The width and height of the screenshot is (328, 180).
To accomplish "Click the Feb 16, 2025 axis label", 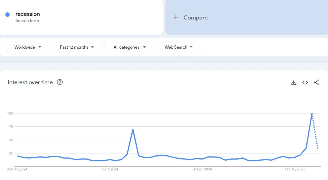I will pyautogui.click(x=295, y=169).
